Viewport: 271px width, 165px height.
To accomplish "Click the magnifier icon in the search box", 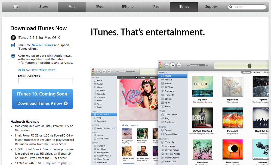I will (x=231, y=7).
